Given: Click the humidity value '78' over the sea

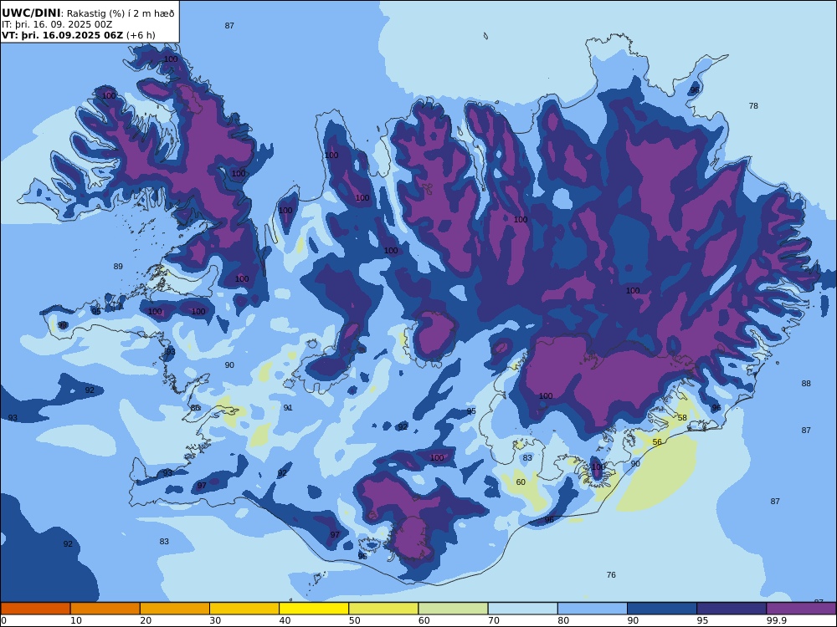Looking at the screenshot, I should pyautogui.click(x=753, y=106).
